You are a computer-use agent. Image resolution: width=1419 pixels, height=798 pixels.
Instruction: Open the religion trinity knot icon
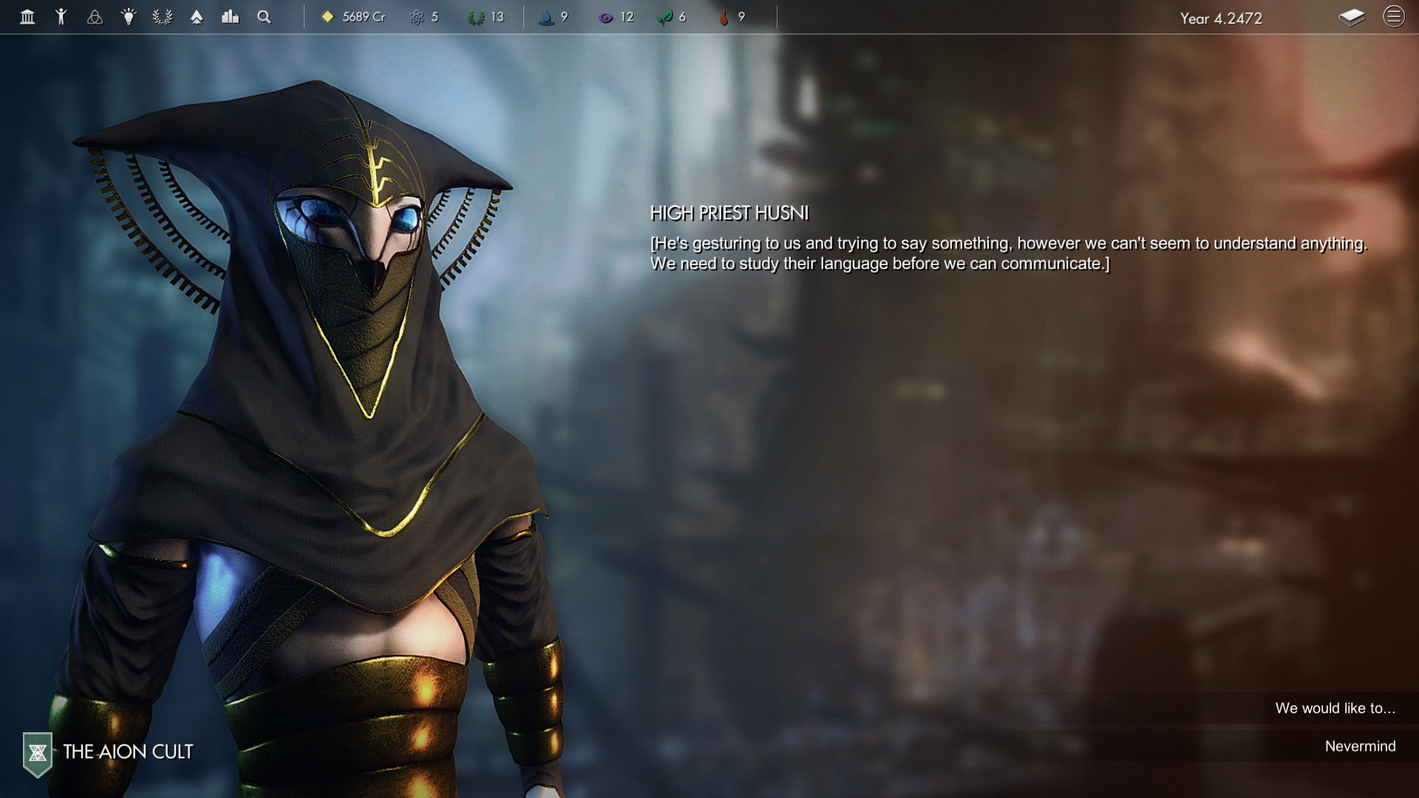[96, 16]
